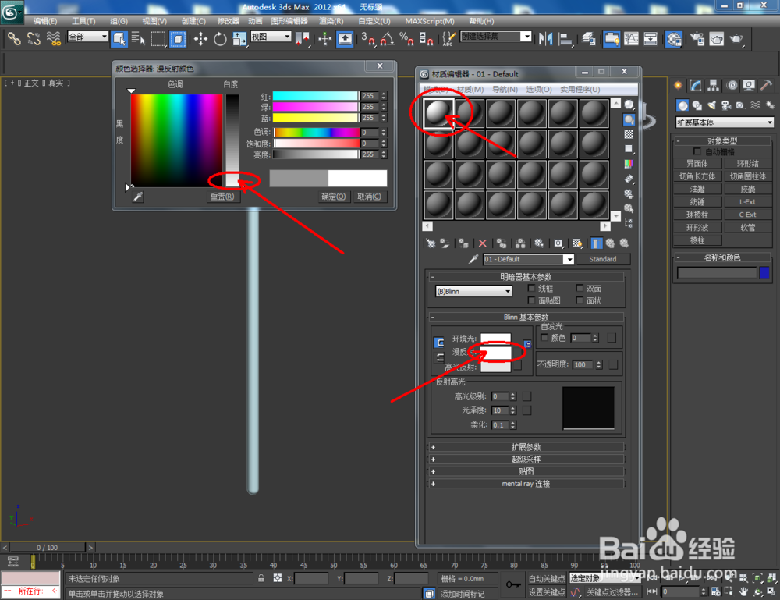This screenshot has height=600, width=780.
Task: Click 确定(O) in color selector
Action: (333, 197)
